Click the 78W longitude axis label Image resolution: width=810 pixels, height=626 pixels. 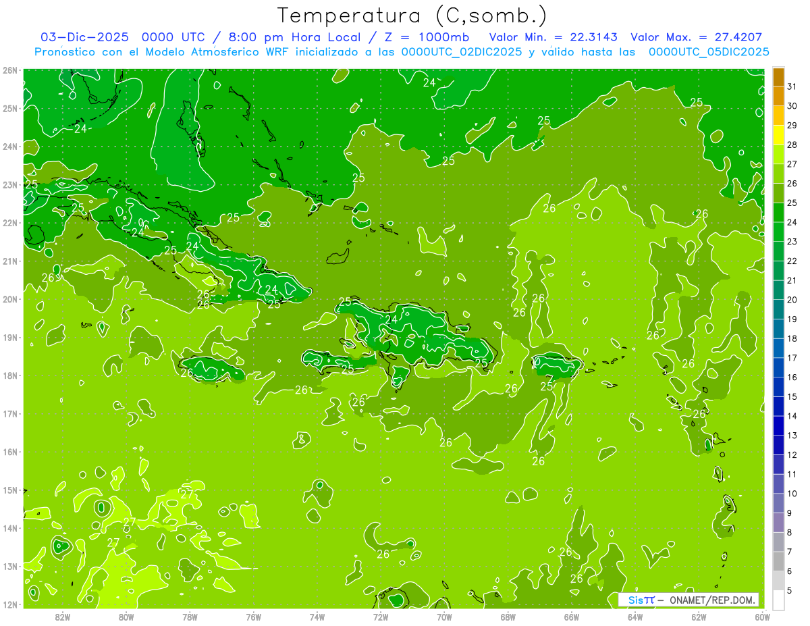point(190,617)
